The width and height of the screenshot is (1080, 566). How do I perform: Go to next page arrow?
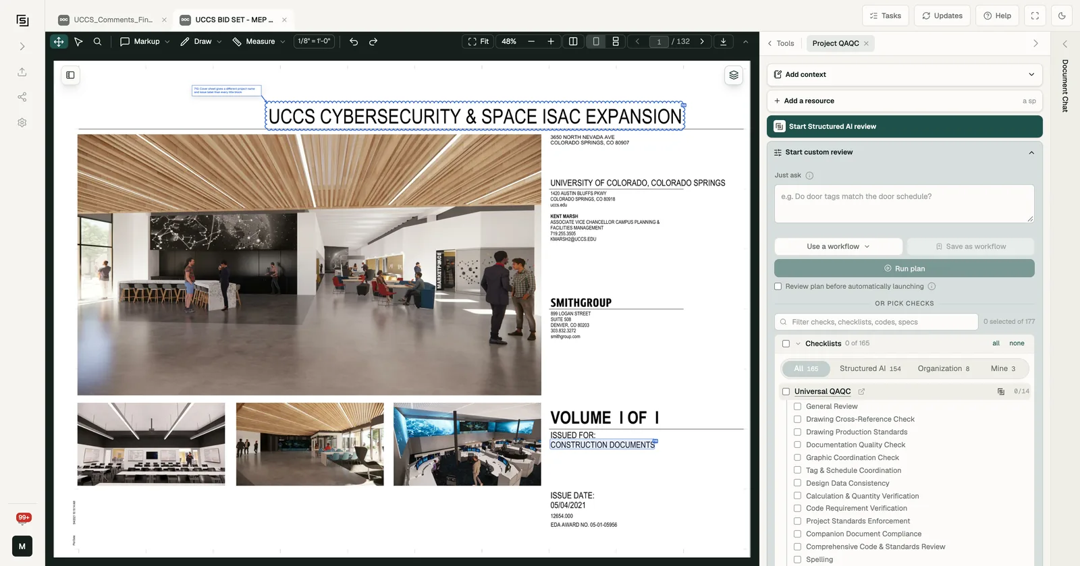[x=702, y=42]
